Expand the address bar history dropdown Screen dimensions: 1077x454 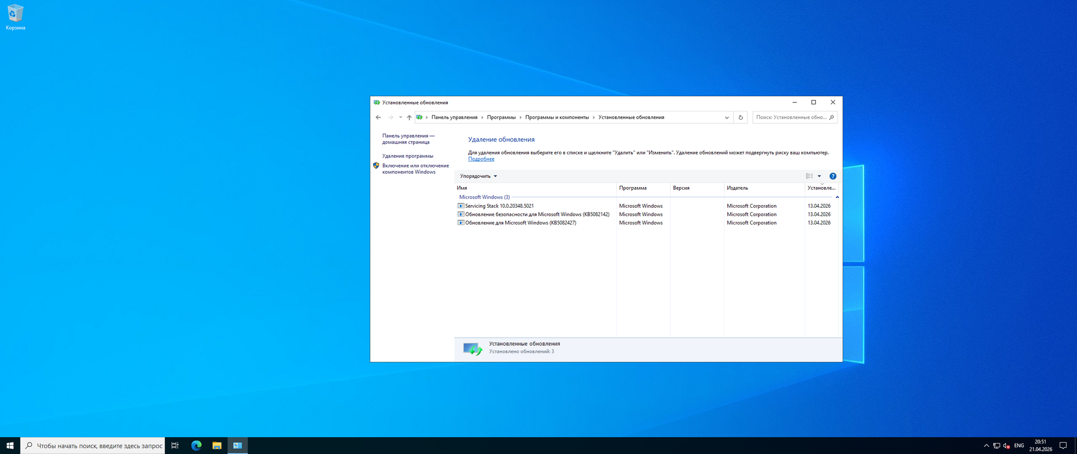click(727, 117)
